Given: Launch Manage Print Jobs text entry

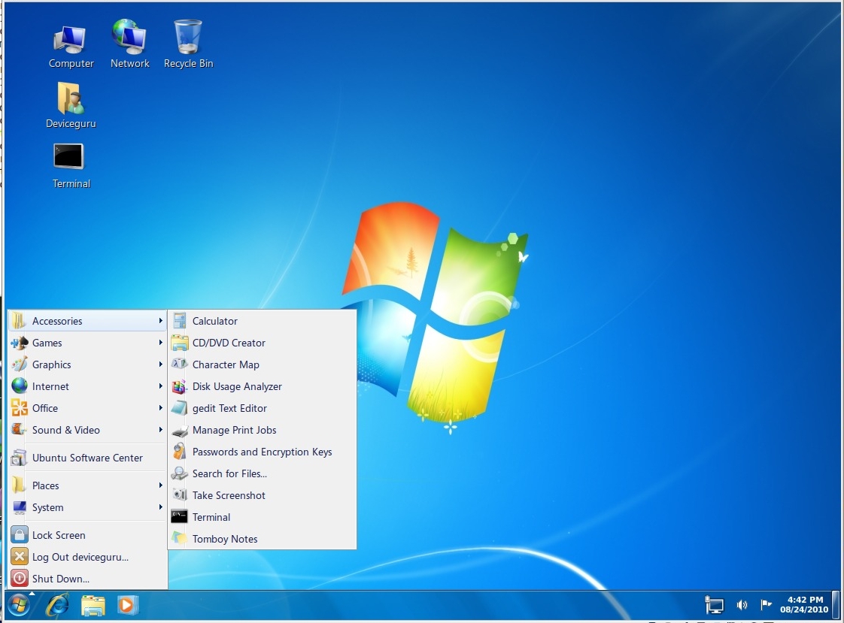Looking at the screenshot, I should pos(234,430).
